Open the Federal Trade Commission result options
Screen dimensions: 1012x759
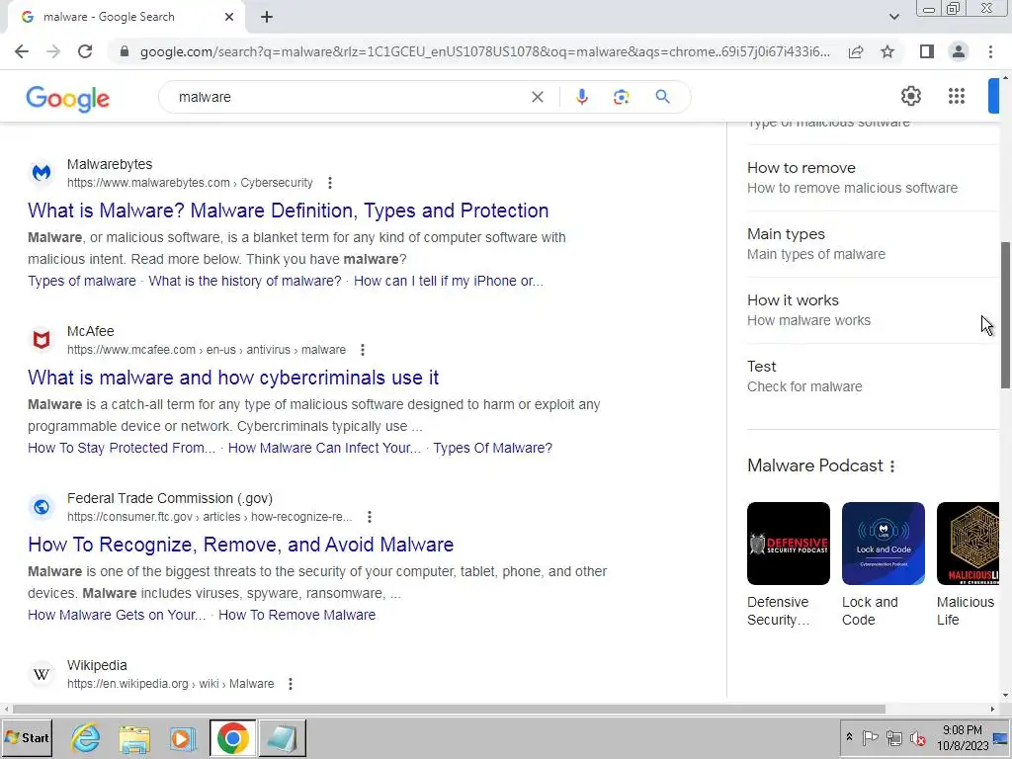370,517
